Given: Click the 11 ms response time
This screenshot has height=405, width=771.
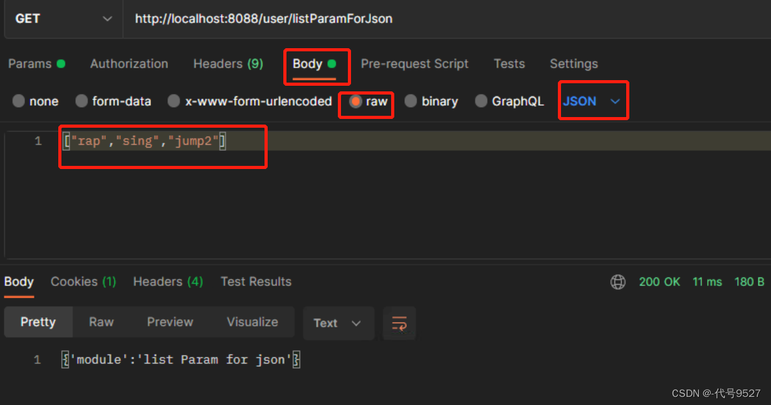Looking at the screenshot, I should coord(707,282).
